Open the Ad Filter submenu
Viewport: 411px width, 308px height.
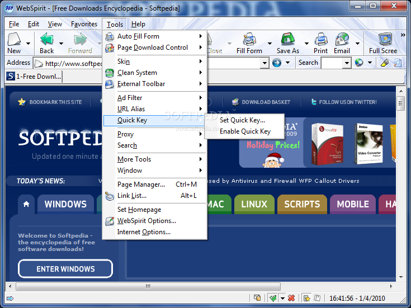tap(155, 98)
